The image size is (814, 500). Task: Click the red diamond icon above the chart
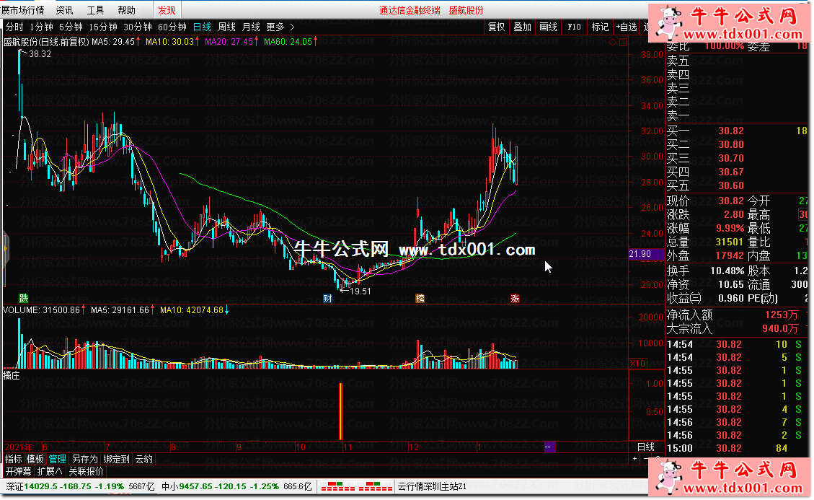(612, 42)
